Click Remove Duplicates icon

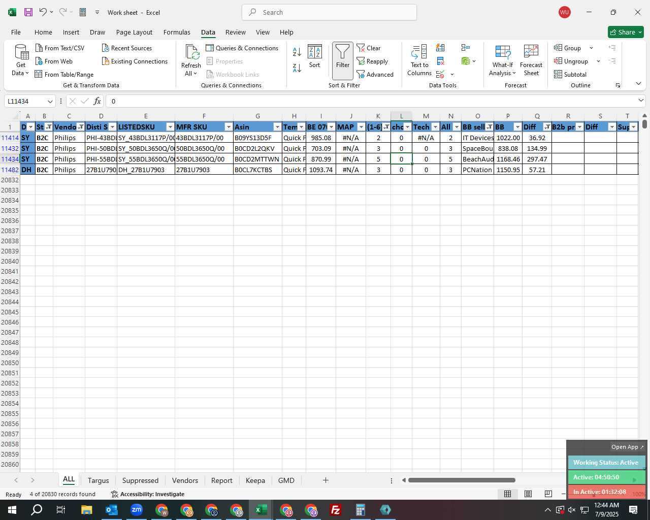click(440, 61)
